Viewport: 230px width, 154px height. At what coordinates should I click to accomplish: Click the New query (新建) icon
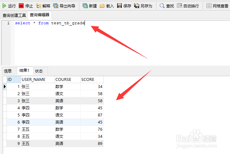(x=85, y=6)
